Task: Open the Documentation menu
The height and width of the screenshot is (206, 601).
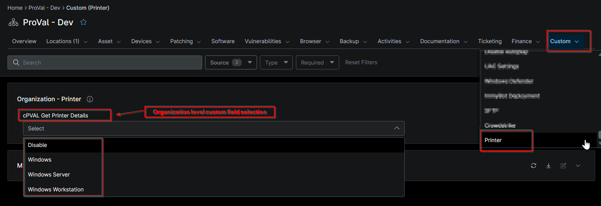Action: pos(444,41)
